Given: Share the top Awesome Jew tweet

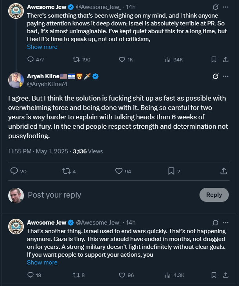Looking at the screenshot, I should point(225,59).
